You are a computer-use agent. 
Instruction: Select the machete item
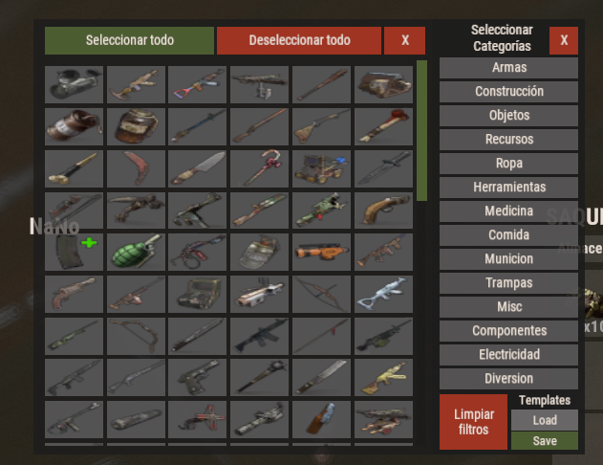pos(321,378)
